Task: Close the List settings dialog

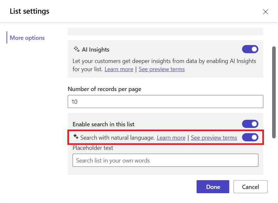Action: [x=265, y=11]
